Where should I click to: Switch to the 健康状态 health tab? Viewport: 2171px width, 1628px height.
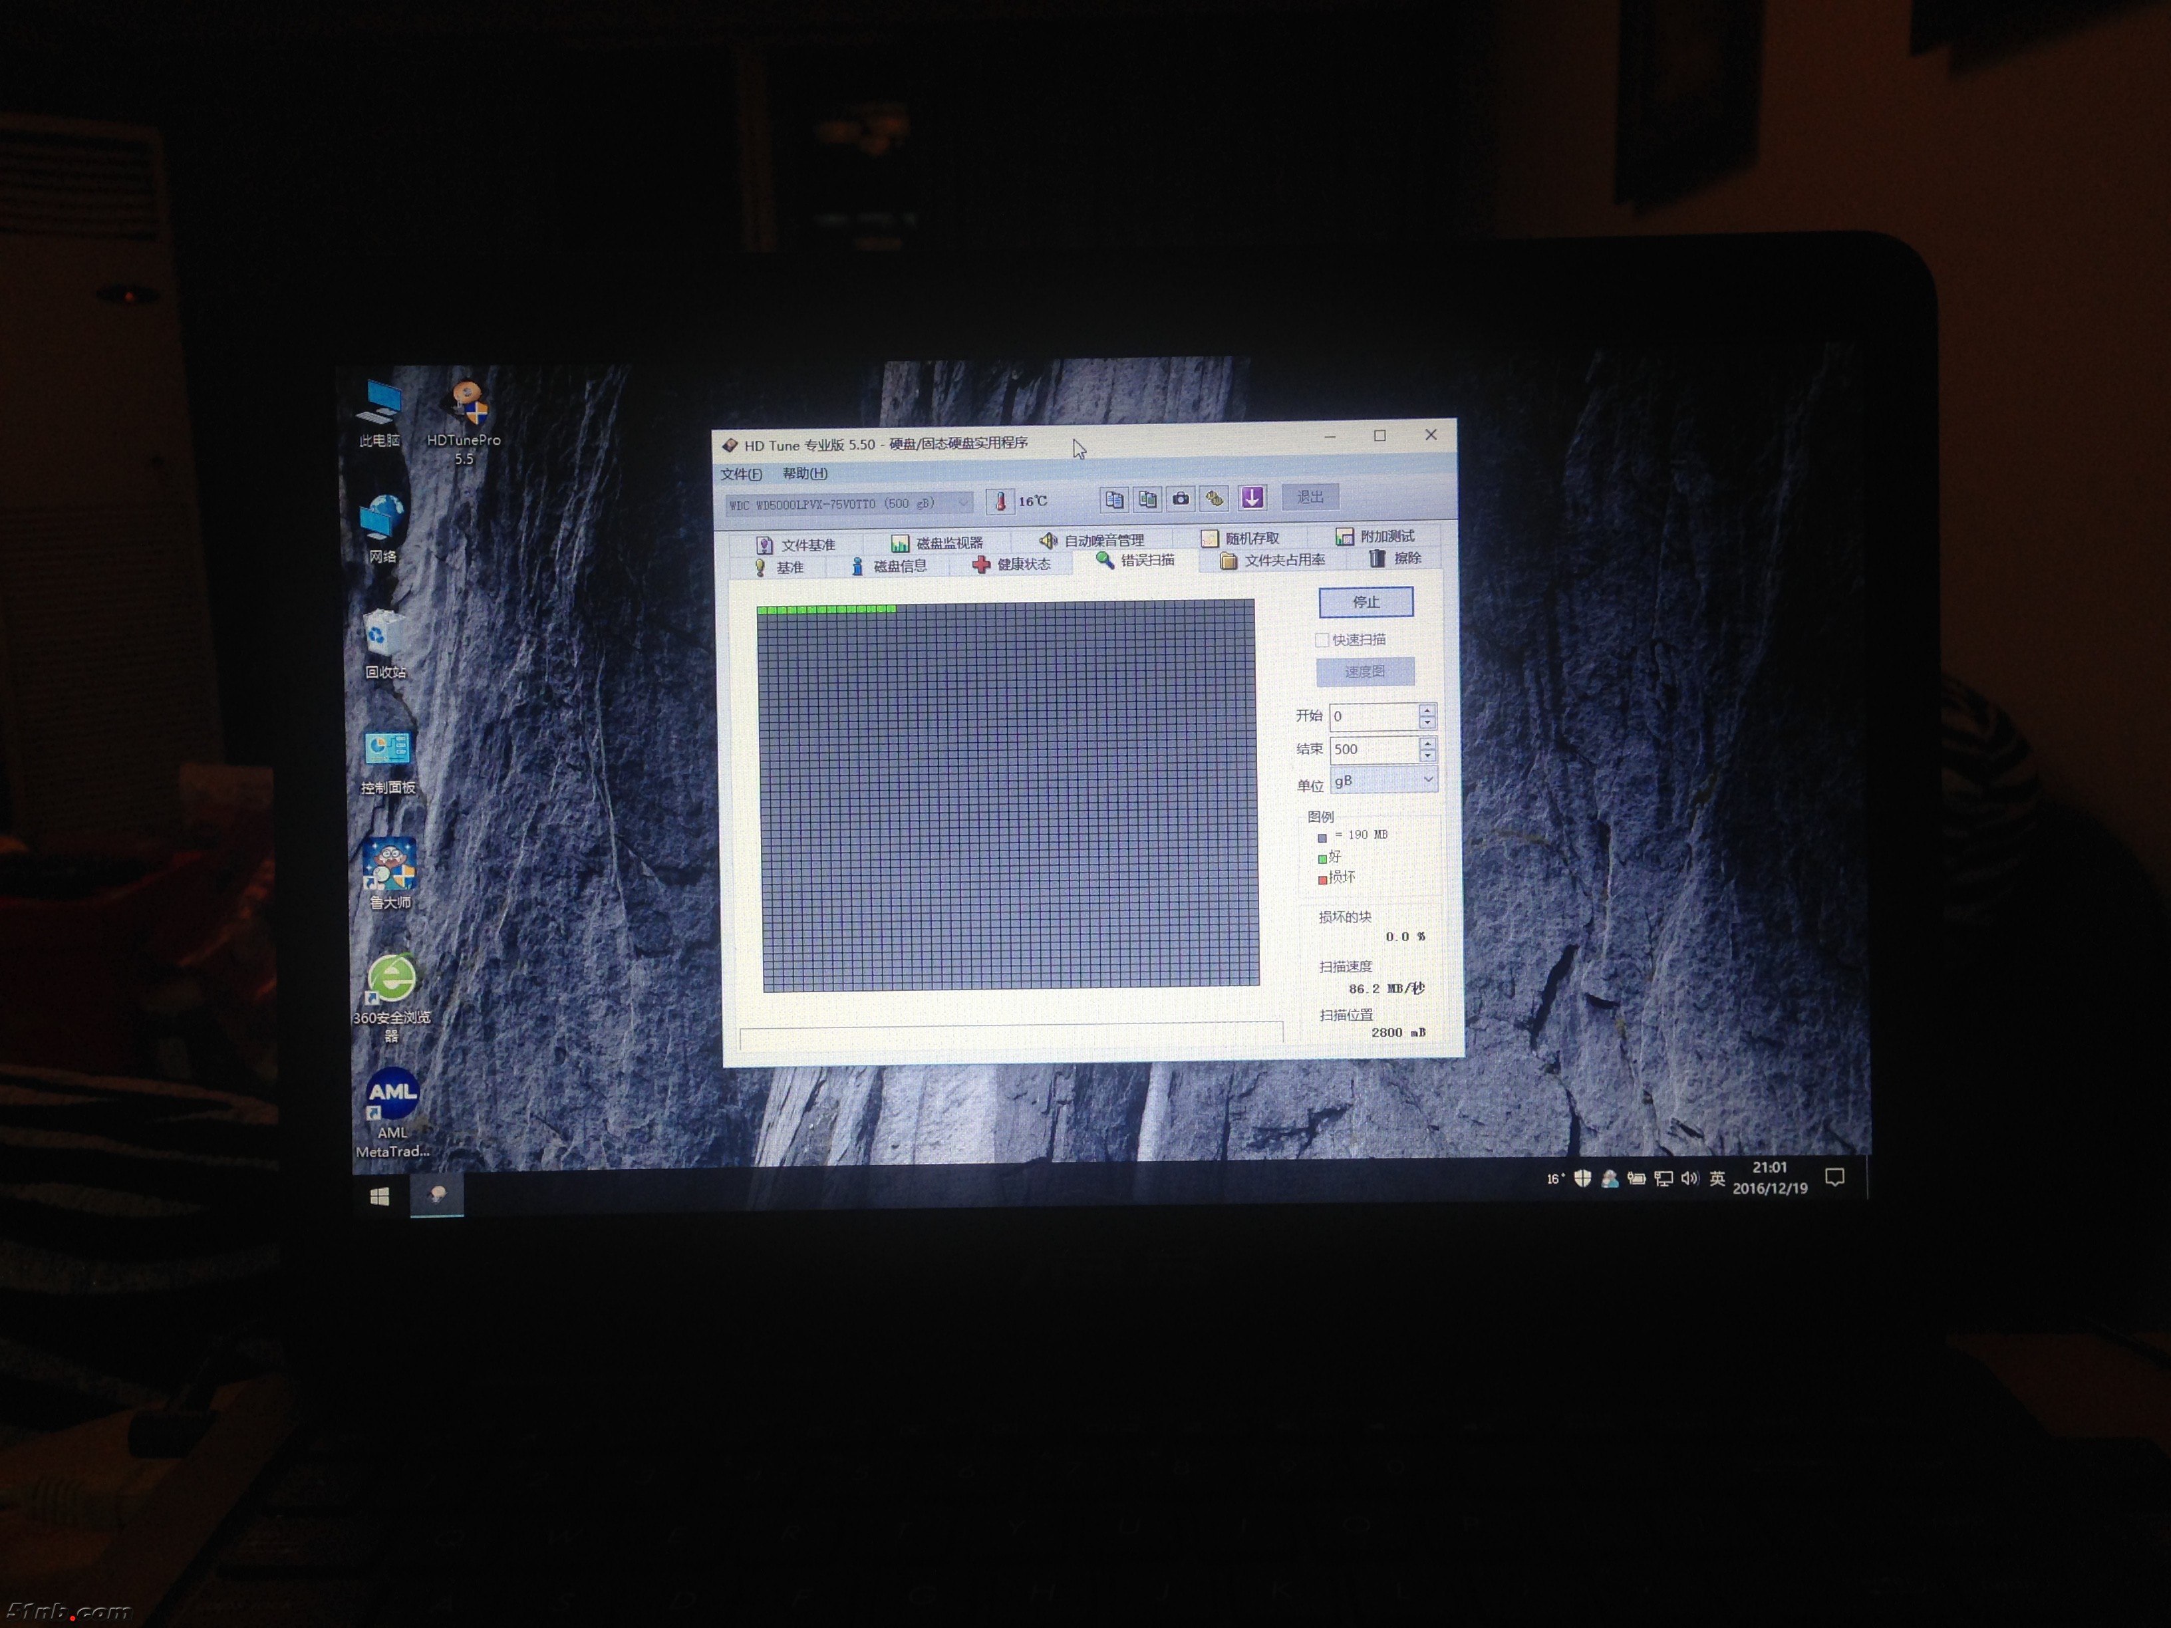(x=1012, y=564)
